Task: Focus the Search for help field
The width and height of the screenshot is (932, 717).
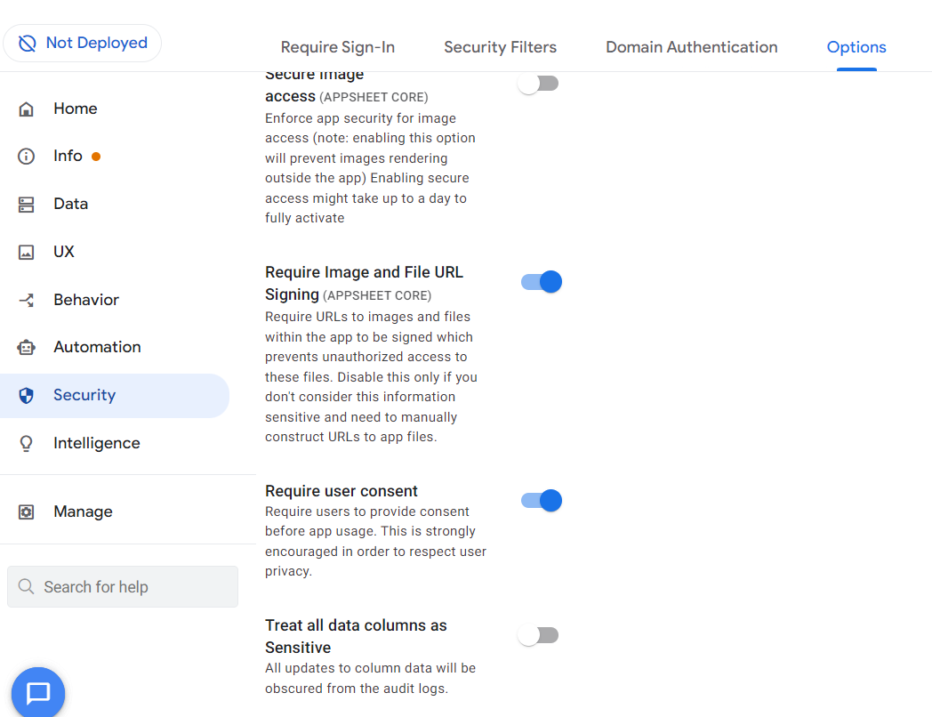Action: pyautogui.click(x=123, y=587)
